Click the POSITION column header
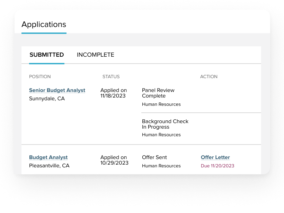 coord(40,76)
